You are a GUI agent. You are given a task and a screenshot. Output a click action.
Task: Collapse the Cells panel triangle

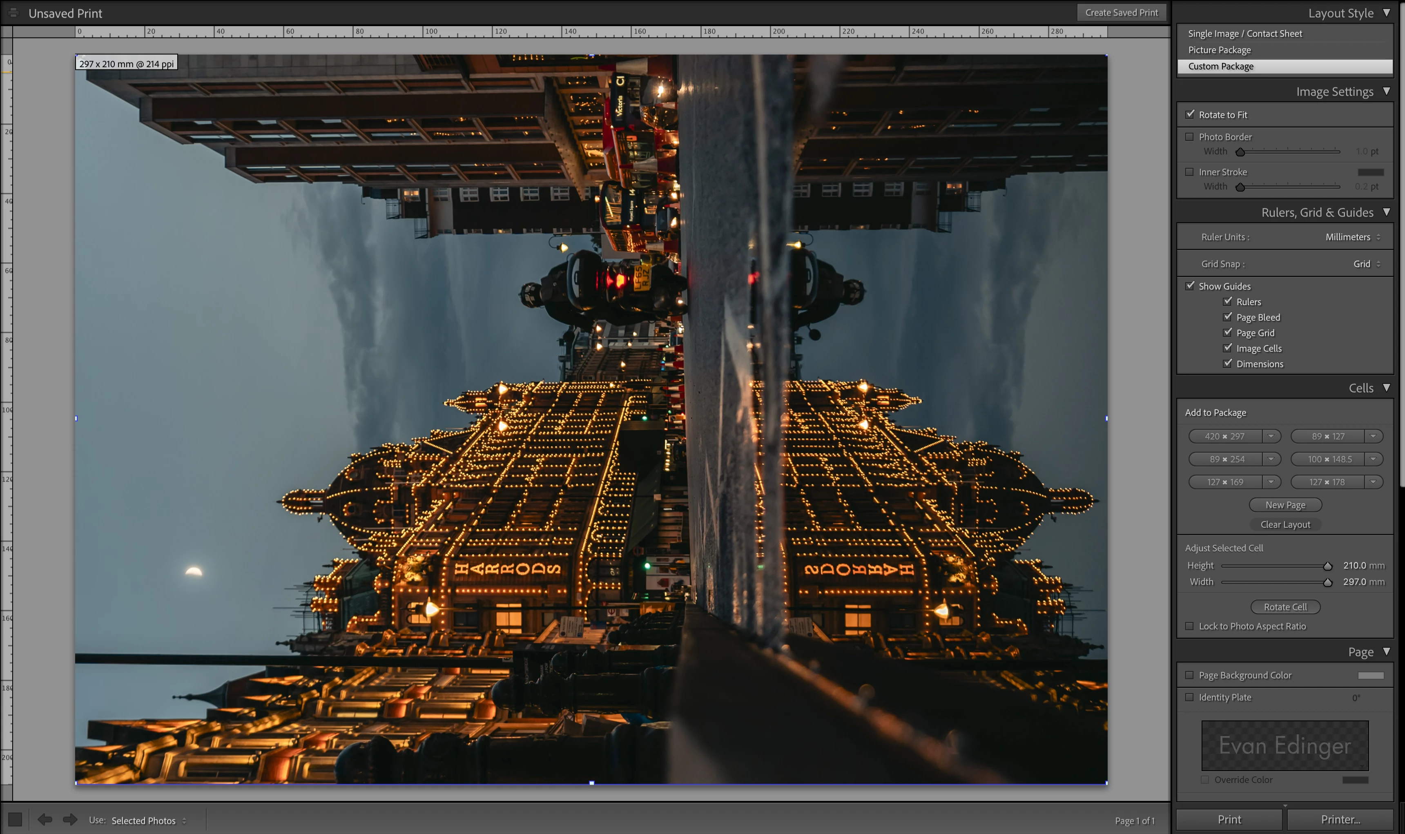tap(1387, 388)
